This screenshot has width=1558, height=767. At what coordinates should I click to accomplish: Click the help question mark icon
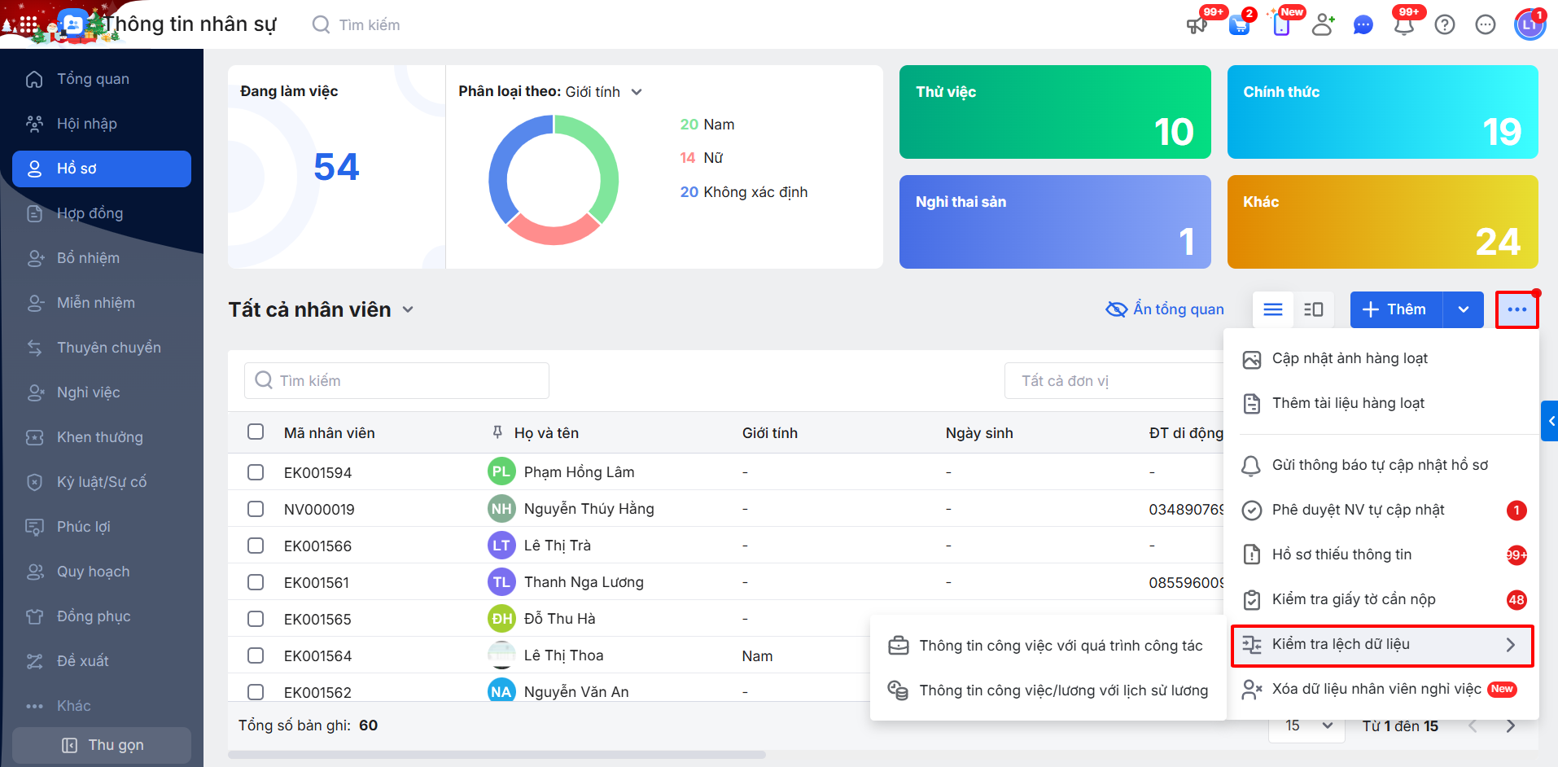(1445, 25)
